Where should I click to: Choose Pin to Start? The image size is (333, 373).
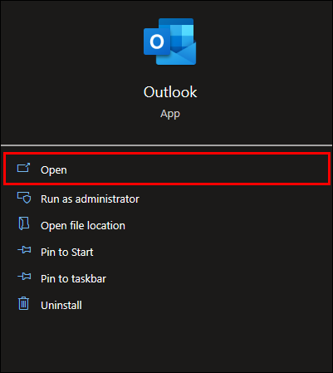coord(66,253)
